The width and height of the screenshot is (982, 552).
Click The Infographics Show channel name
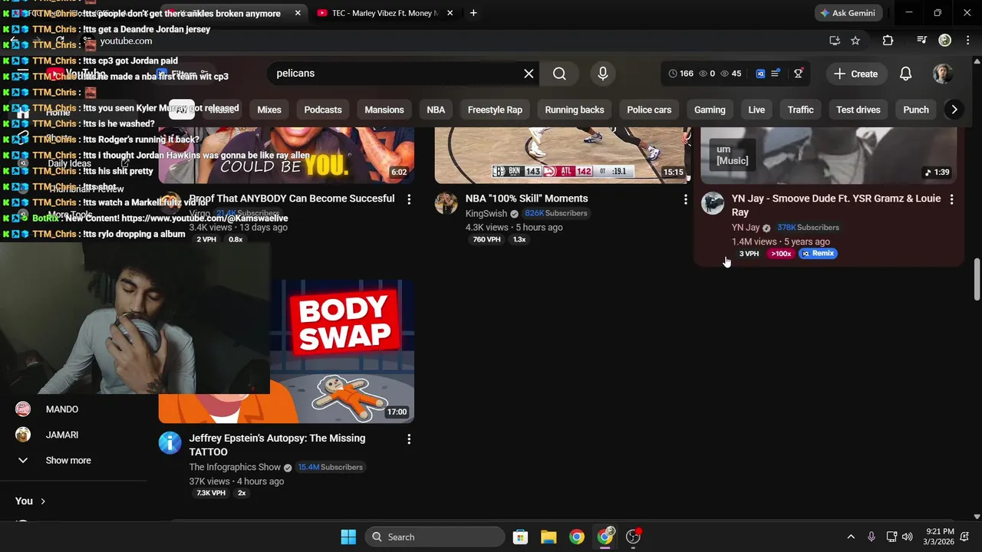[x=235, y=468]
